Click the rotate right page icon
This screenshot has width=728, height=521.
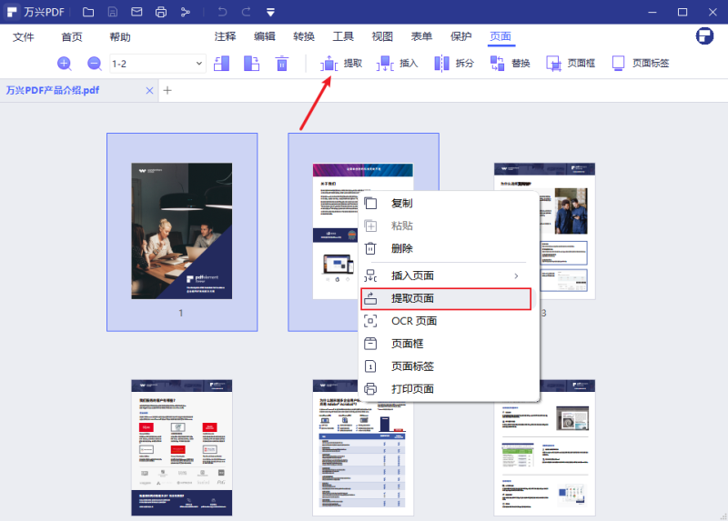pyautogui.click(x=251, y=63)
